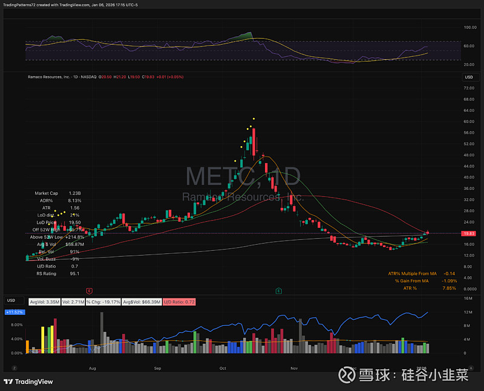Select the Sep label on time axis

coord(157,368)
